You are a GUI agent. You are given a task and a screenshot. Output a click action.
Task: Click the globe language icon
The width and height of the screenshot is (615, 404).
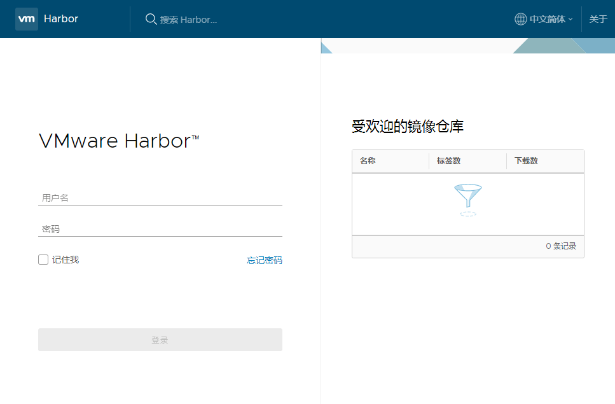click(520, 19)
